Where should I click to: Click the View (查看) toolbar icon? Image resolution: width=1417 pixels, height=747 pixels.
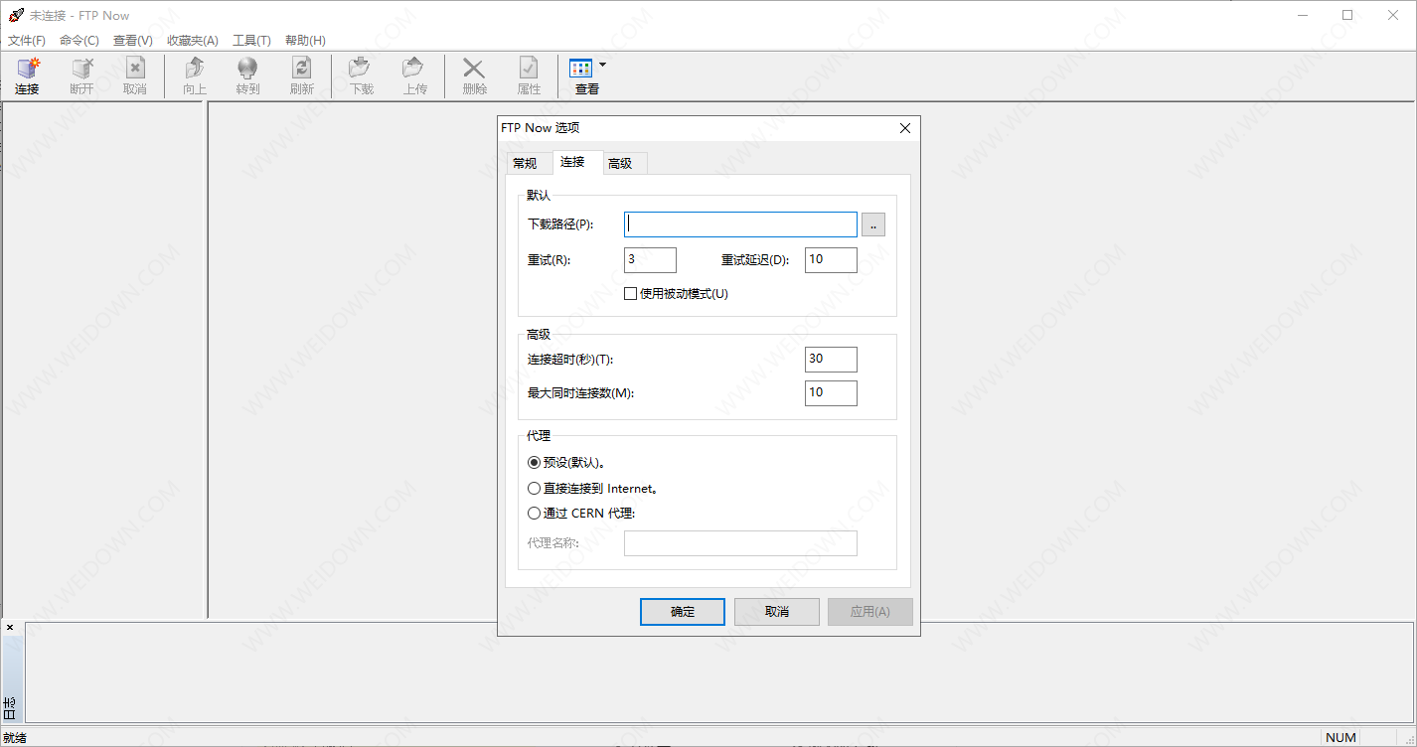click(x=580, y=68)
